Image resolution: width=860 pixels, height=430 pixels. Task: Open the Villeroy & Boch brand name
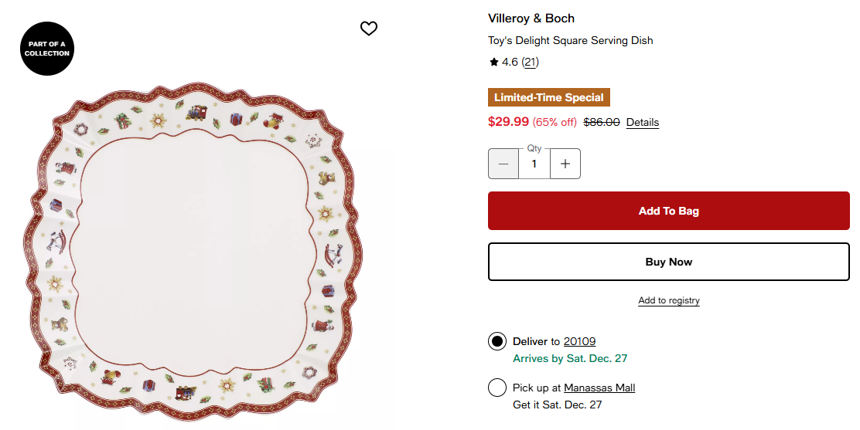click(x=531, y=19)
